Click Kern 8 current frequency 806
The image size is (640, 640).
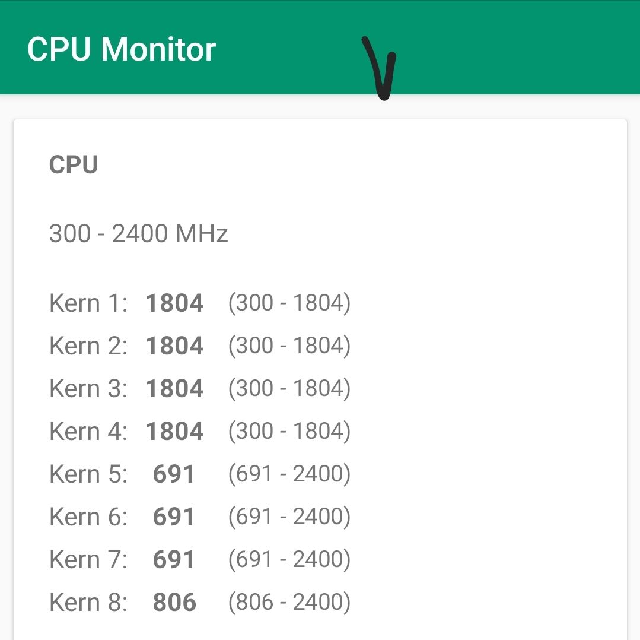174,603
